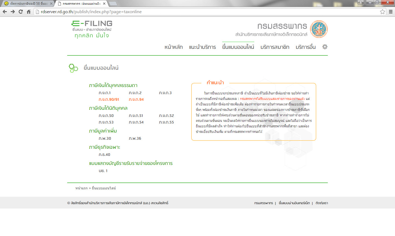395x236 pixels.
Task: Click the ภาษีเงินได้บุคคลธรรมดา heading
Action: click(113, 85)
